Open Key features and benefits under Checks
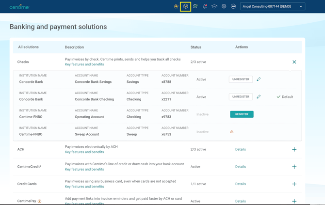The image size is (325, 205). point(84,64)
